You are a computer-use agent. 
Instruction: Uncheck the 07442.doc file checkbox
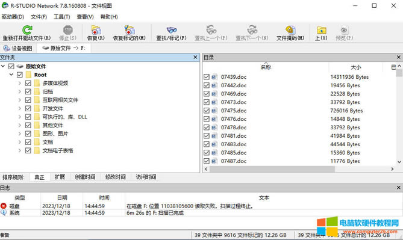(x=207, y=85)
